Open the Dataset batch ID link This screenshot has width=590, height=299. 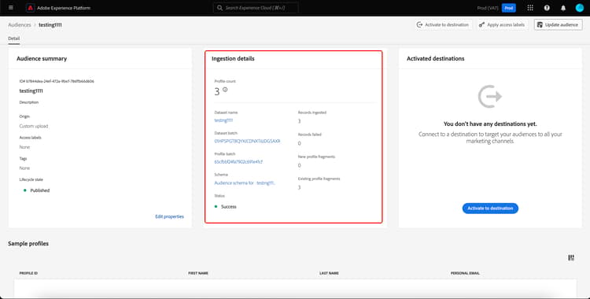coord(247,141)
